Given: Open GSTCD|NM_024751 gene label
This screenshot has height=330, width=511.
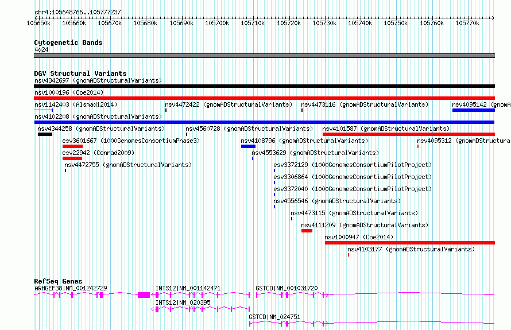Looking at the screenshot, I should pyautogui.click(x=274, y=317).
